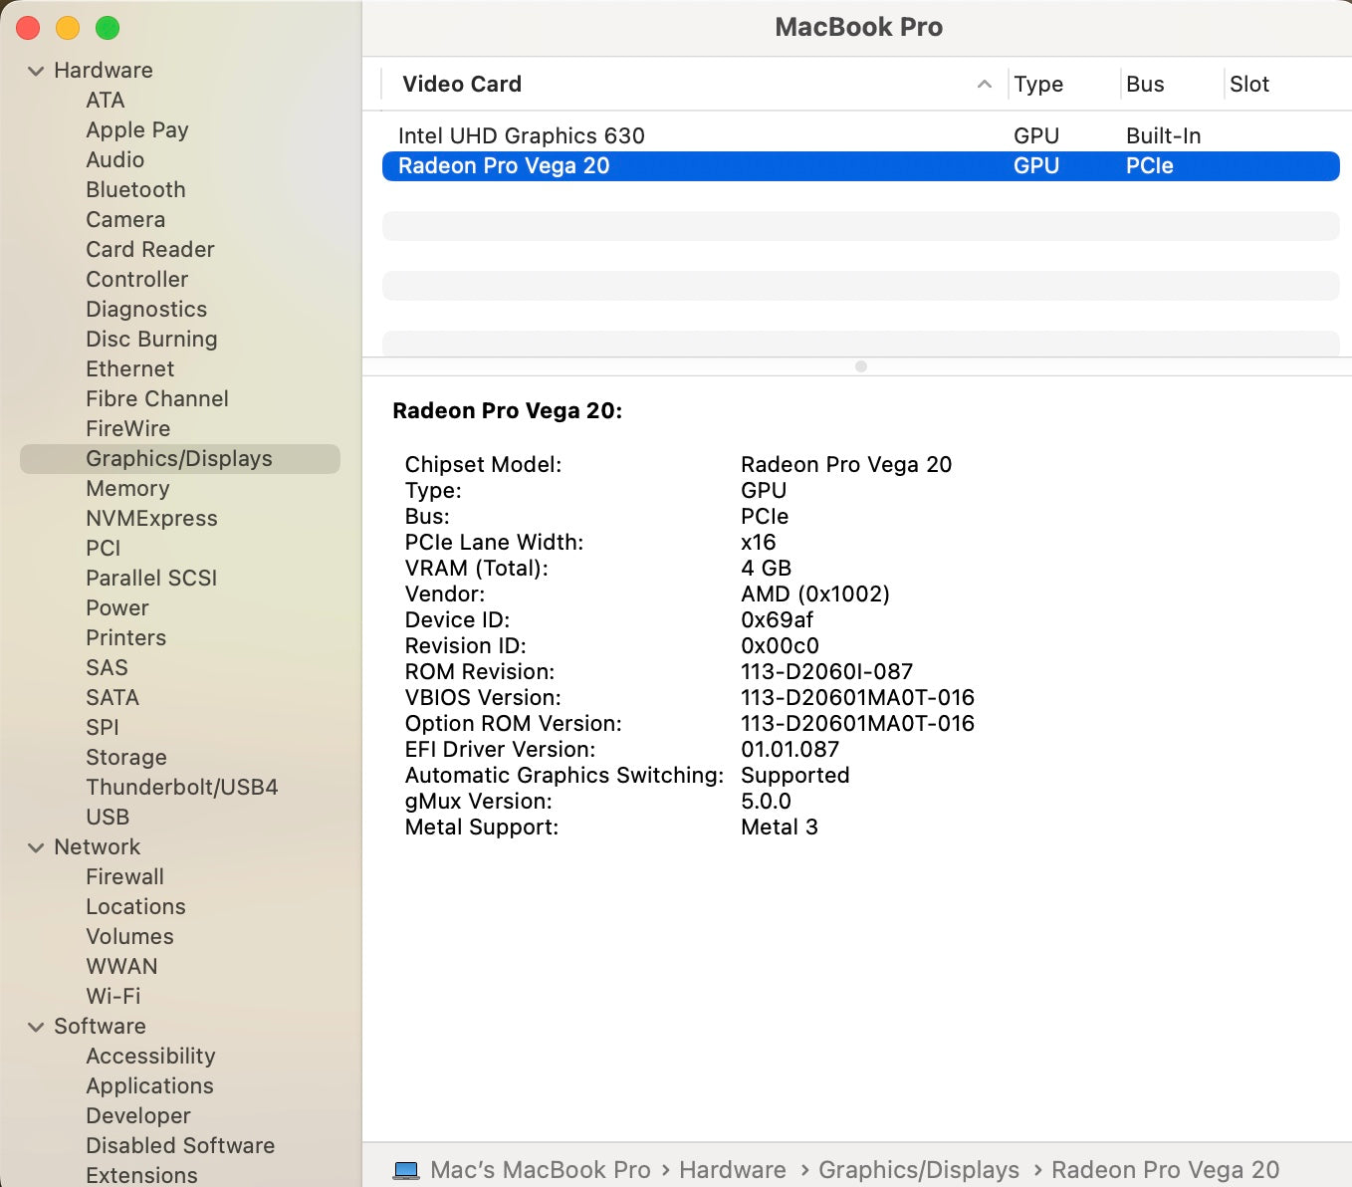View Memory information
The width and height of the screenshot is (1352, 1187).
click(x=127, y=488)
